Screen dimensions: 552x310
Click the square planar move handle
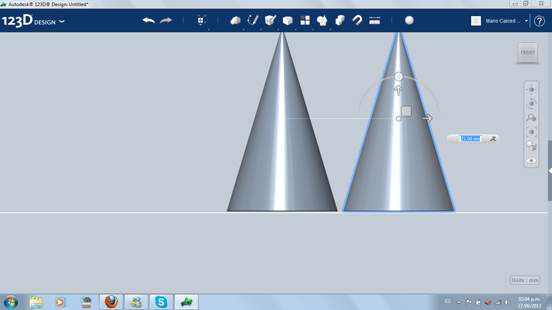(x=406, y=111)
